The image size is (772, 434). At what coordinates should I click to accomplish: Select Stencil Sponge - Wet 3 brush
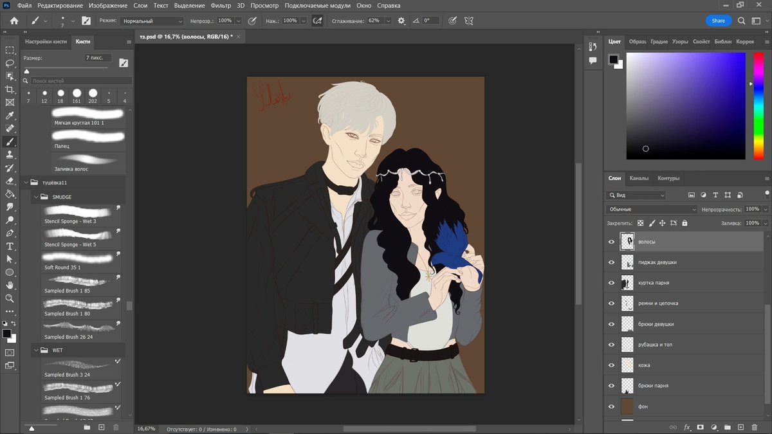coord(82,215)
